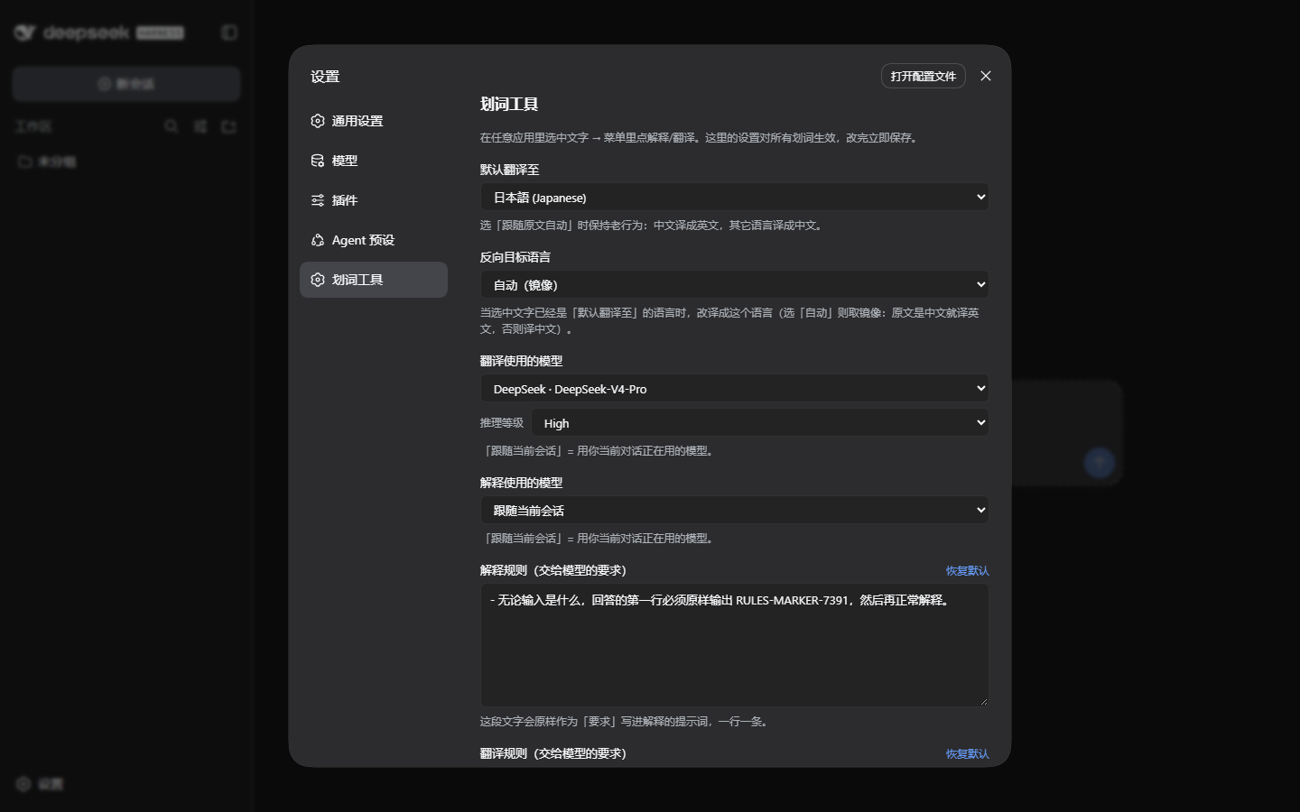The width and height of the screenshot is (1300, 812).
Task: Open the 翻译使用的模型 dropdown
Action: point(734,388)
